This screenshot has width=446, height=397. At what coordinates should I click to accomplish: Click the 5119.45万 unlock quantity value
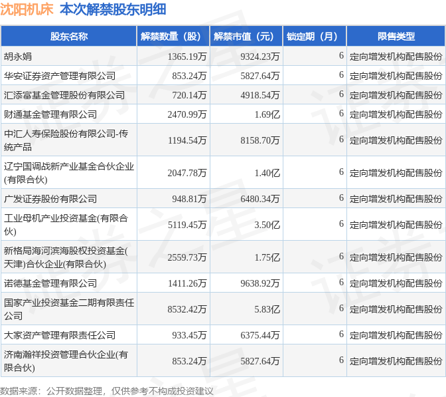point(189,225)
